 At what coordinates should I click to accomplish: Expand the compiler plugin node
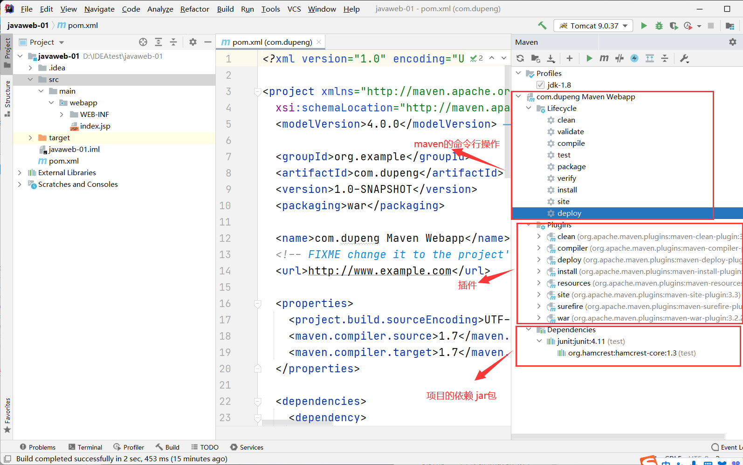point(539,248)
